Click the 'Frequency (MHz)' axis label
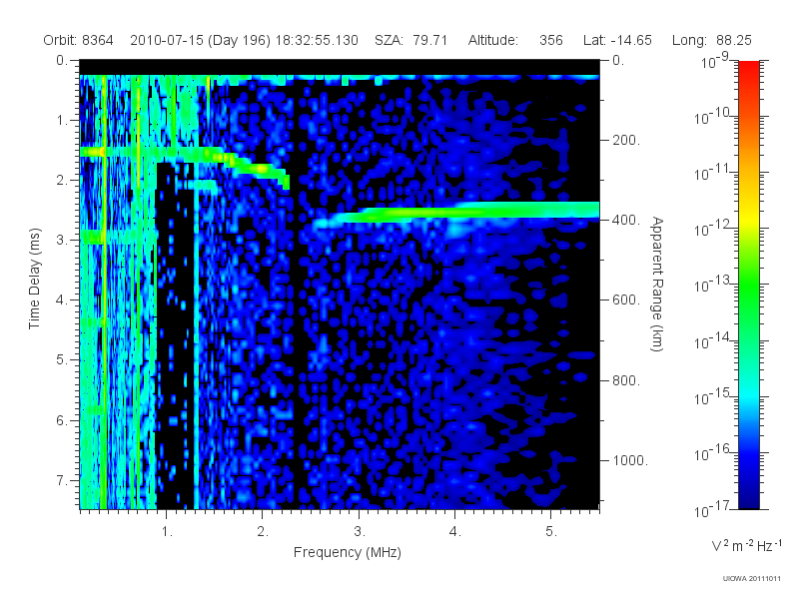The width and height of the screenshot is (799, 599). tap(347, 553)
